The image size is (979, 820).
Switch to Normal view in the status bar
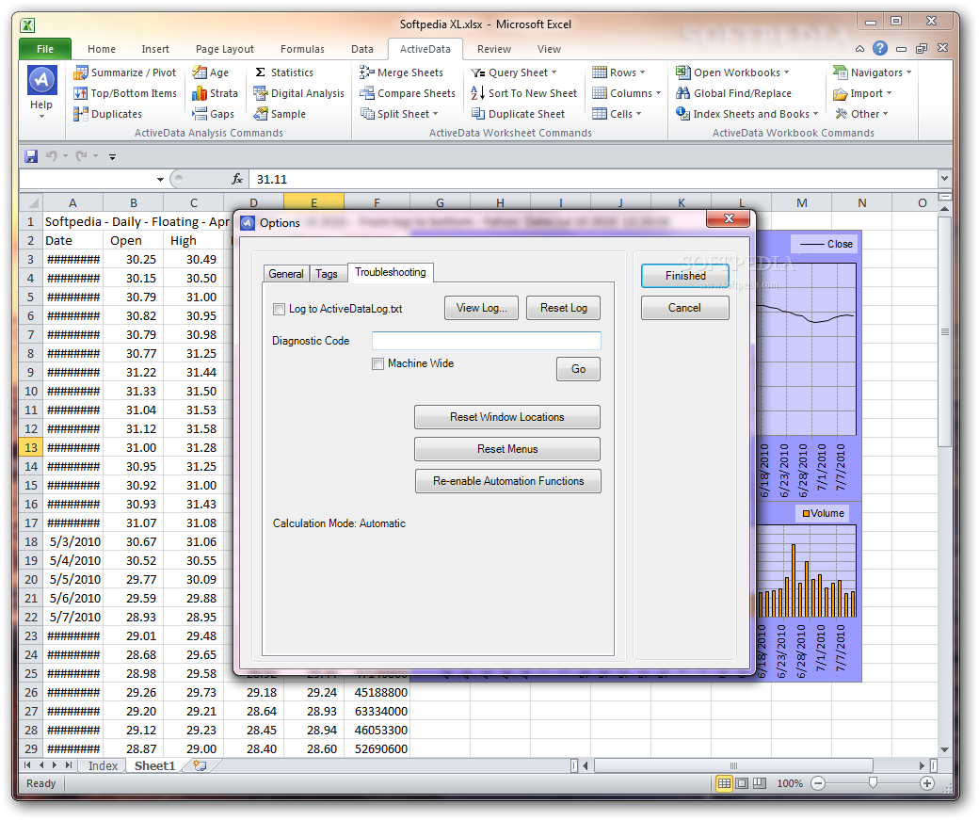coord(724,783)
